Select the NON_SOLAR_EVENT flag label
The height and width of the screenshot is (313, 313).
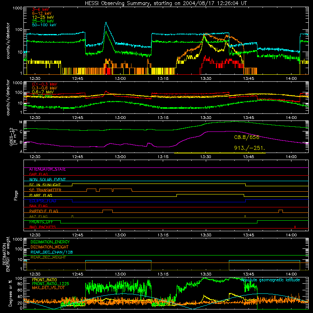[47, 180]
